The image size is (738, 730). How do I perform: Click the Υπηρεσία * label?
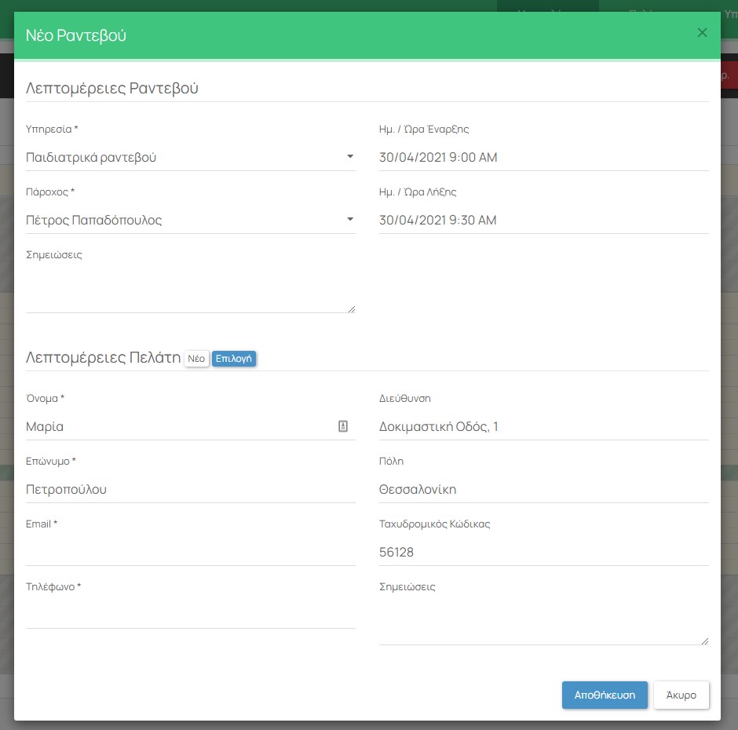(x=52, y=129)
